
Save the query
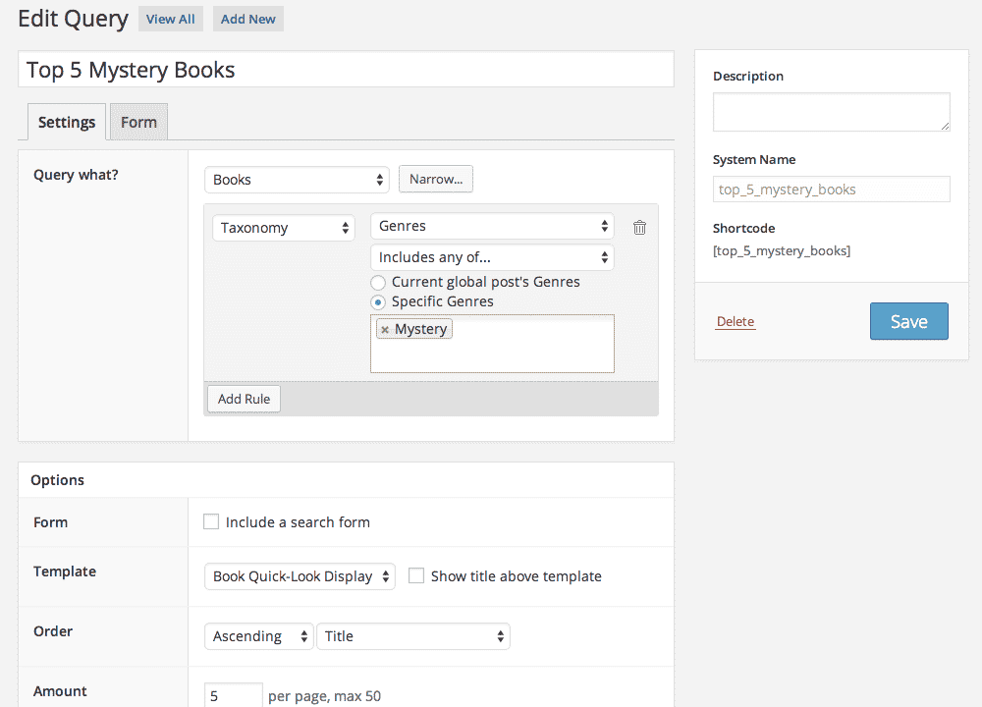(908, 321)
